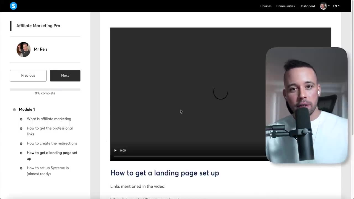Open the EN language dropdown
Image resolution: width=354 pixels, height=199 pixels.
336,6
